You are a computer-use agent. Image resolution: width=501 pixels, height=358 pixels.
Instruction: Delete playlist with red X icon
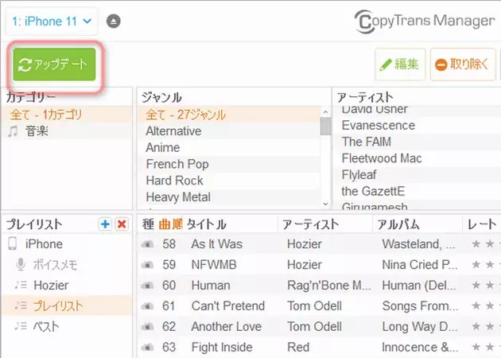click(x=122, y=224)
